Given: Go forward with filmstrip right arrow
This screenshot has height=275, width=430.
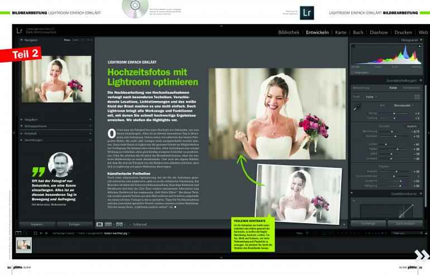Looking at the screenshot, I should (46, 233).
